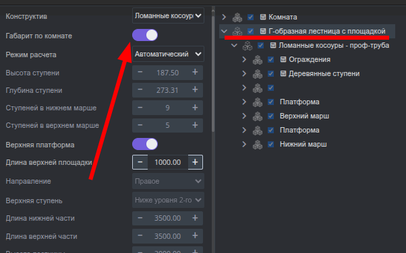Decrease Ступеней в верхнем марше count

(x=140, y=125)
